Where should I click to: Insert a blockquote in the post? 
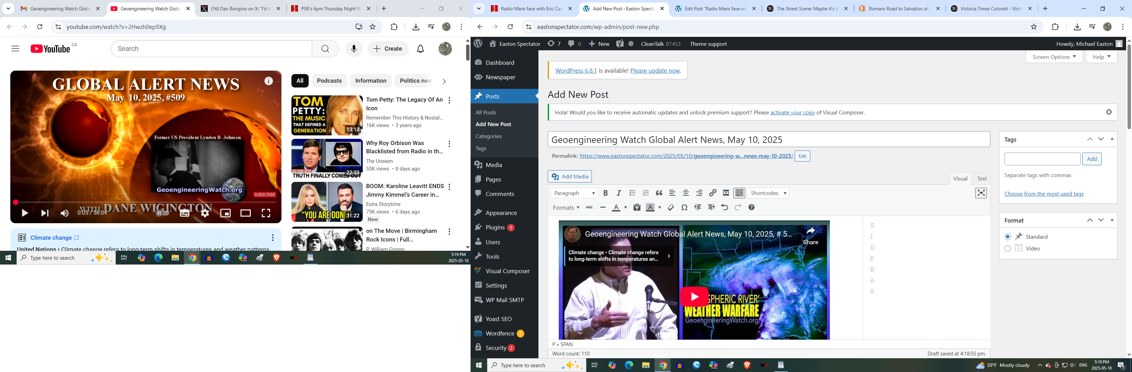(659, 193)
